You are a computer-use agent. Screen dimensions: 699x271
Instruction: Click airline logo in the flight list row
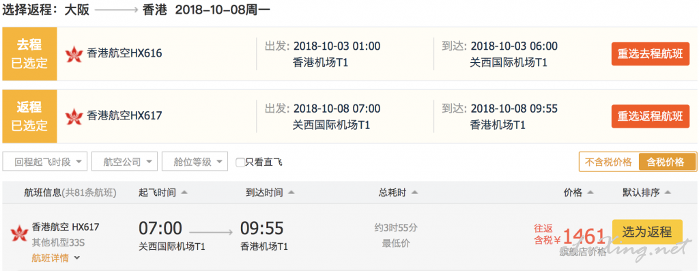pos(18,233)
